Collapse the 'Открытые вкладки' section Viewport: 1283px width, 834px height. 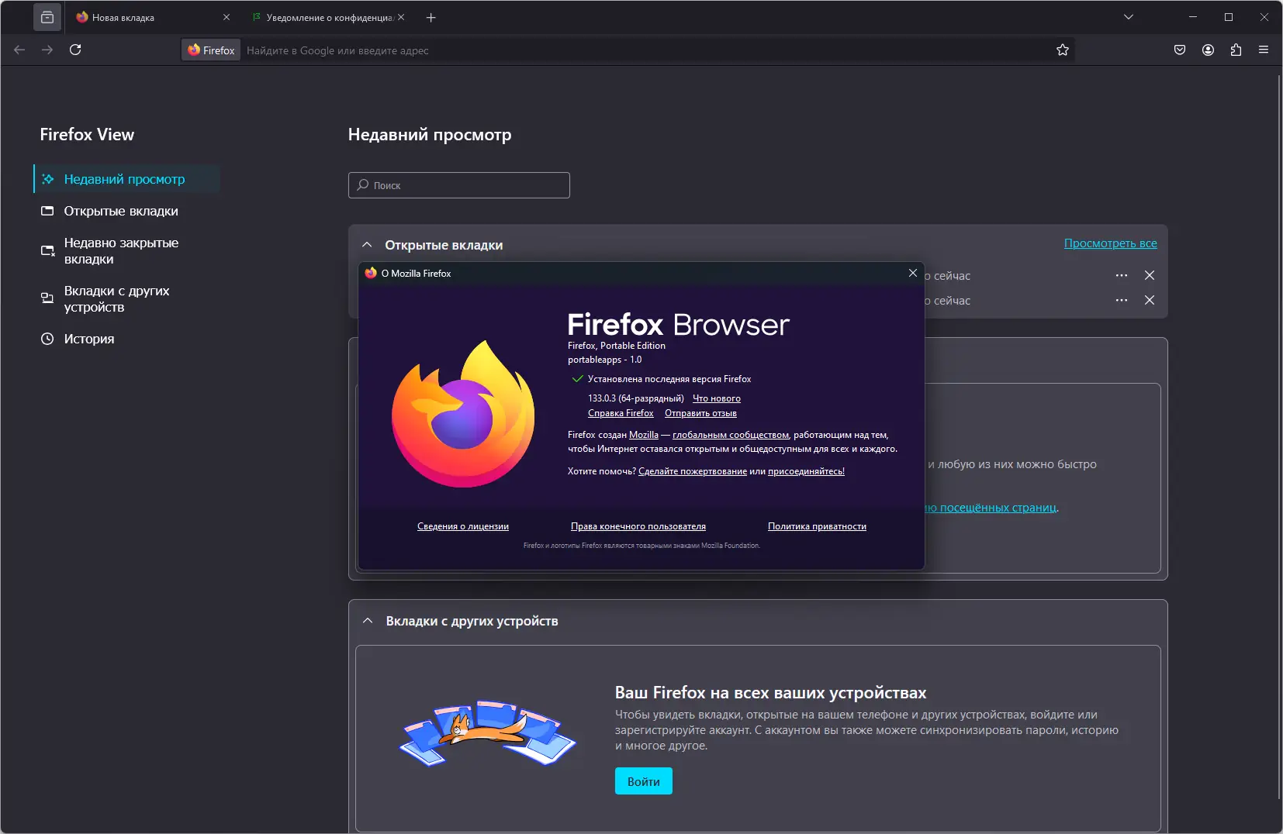[x=367, y=245]
